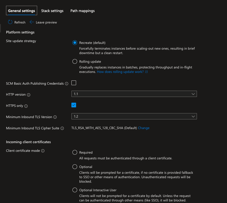The height and width of the screenshot is (203, 227).
Task: Click info icon beside SCM Basic Auth Publishing Credentials
Action: [66, 84]
